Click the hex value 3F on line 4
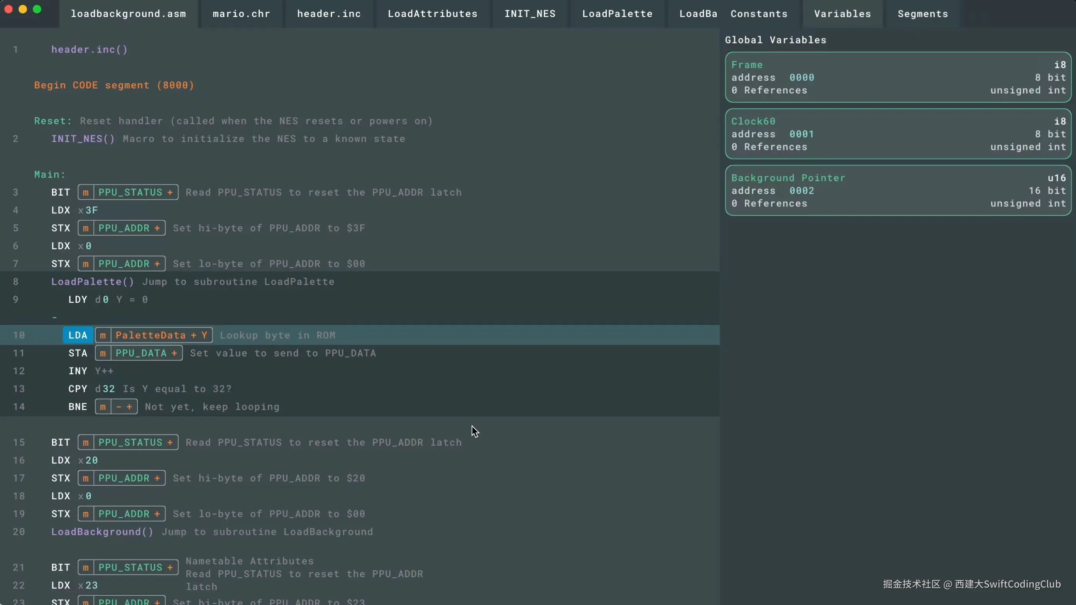The width and height of the screenshot is (1076, 605). [x=91, y=210]
